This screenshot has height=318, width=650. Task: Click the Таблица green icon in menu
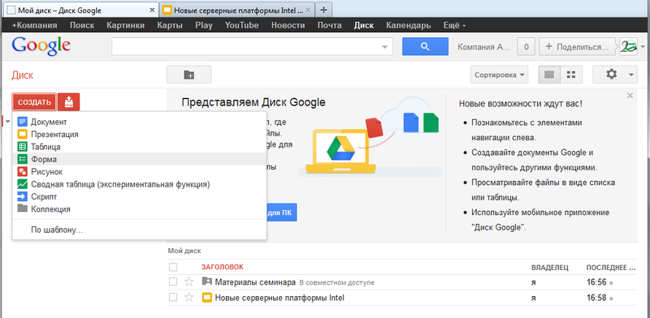point(23,147)
